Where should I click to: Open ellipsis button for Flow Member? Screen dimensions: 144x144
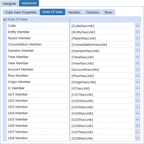click(x=137, y=76)
